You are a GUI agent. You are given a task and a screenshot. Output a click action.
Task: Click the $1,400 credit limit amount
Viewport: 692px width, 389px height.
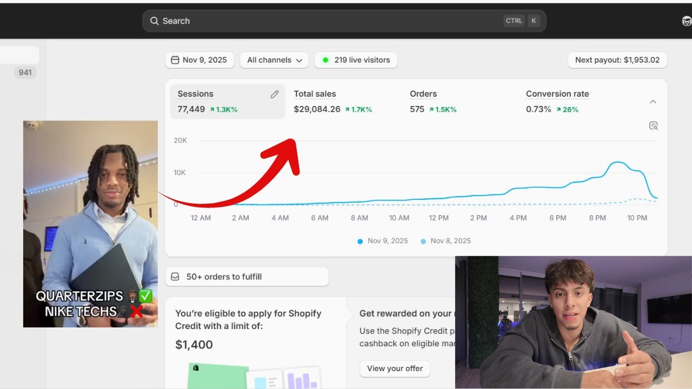click(194, 345)
